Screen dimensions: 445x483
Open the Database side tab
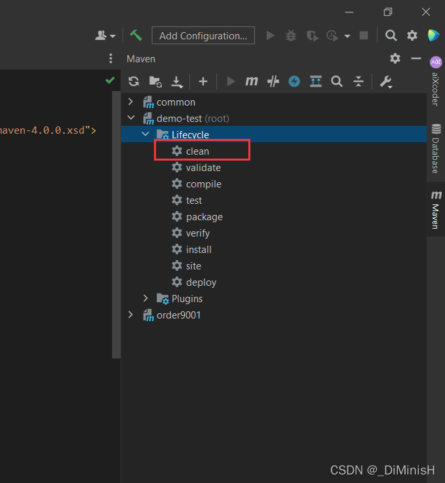tap(435, 149)
